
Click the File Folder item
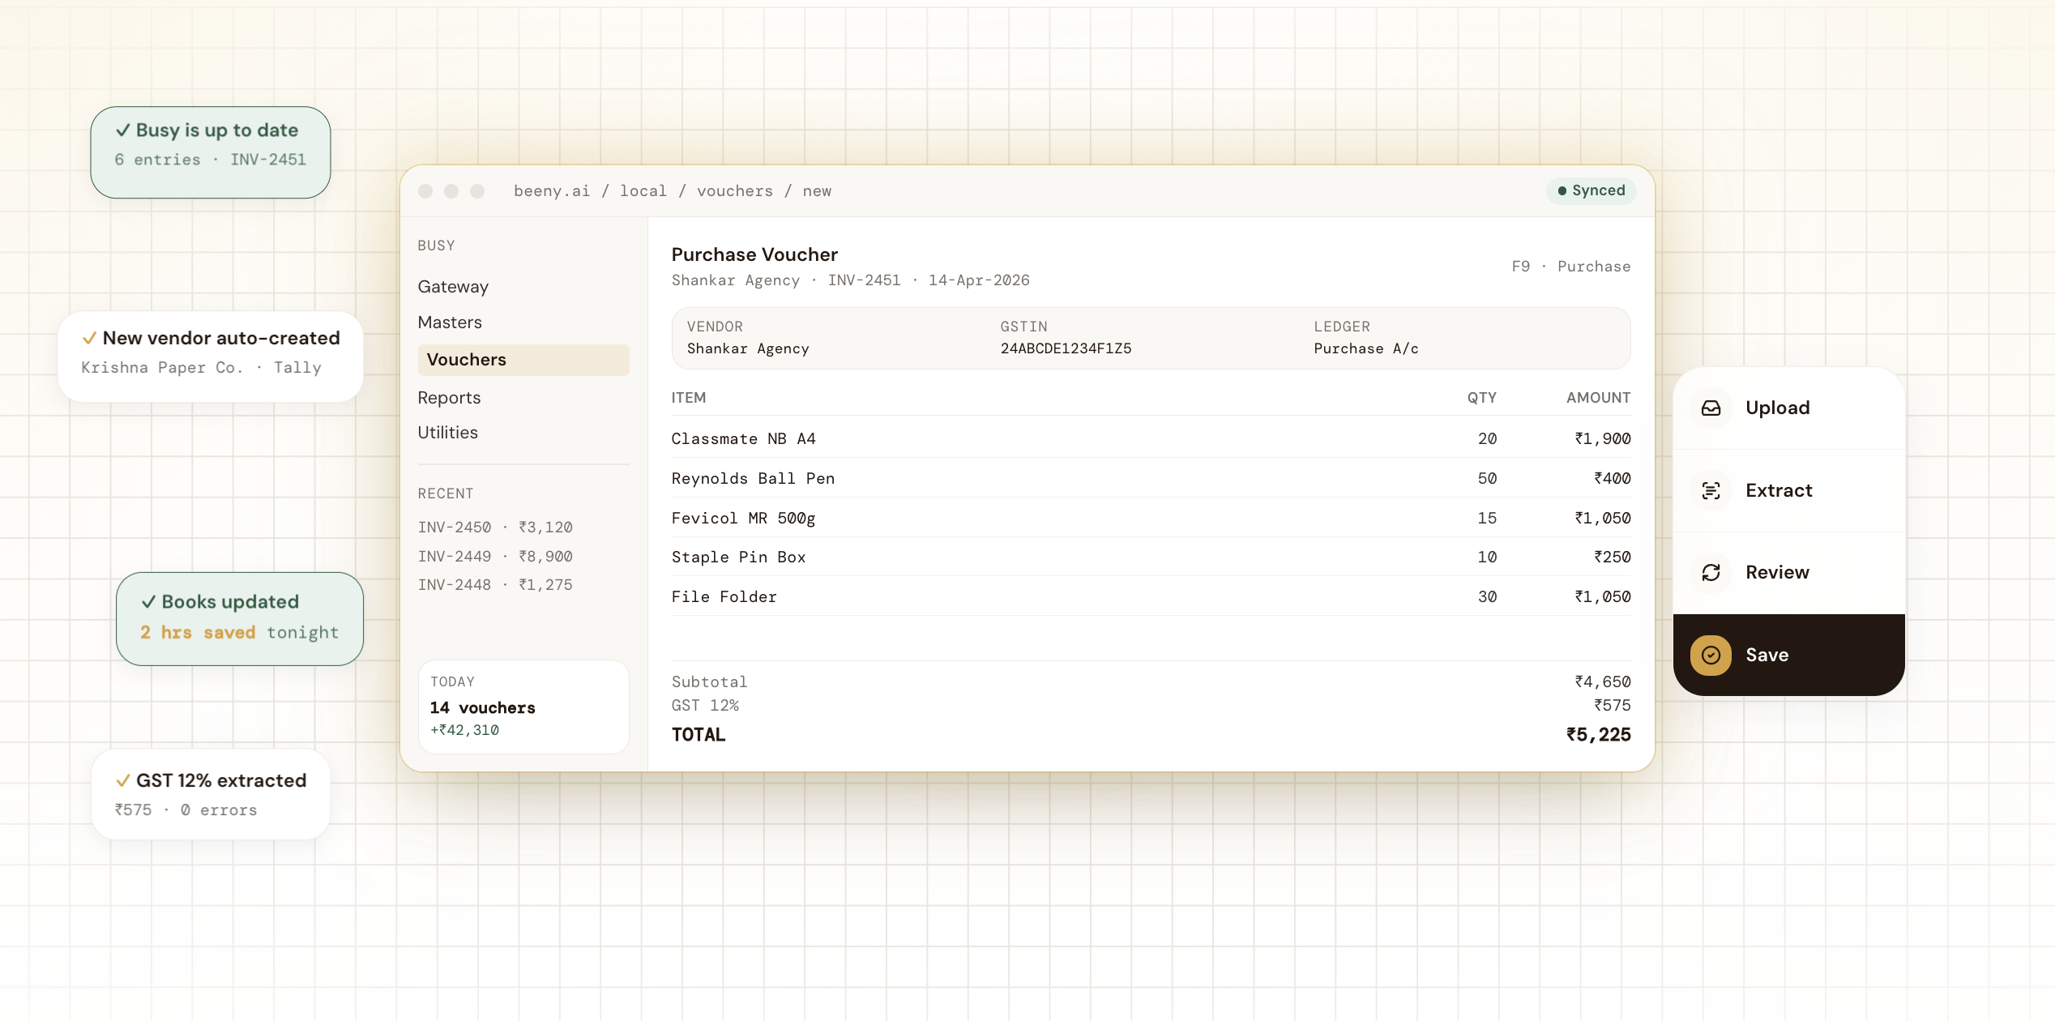pos(724,596)
